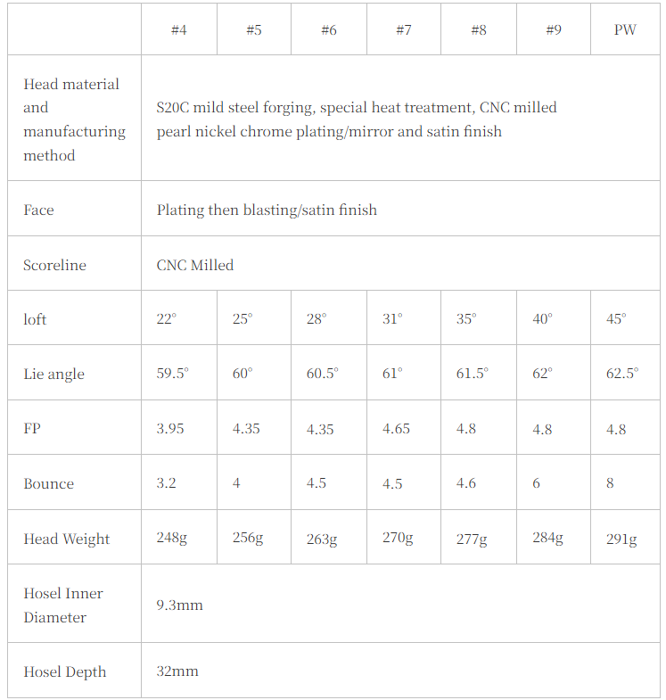The height and width of the screenshot is (700, 666).
Task: Click the #4 column header
Action: click(x=178, y=29)
